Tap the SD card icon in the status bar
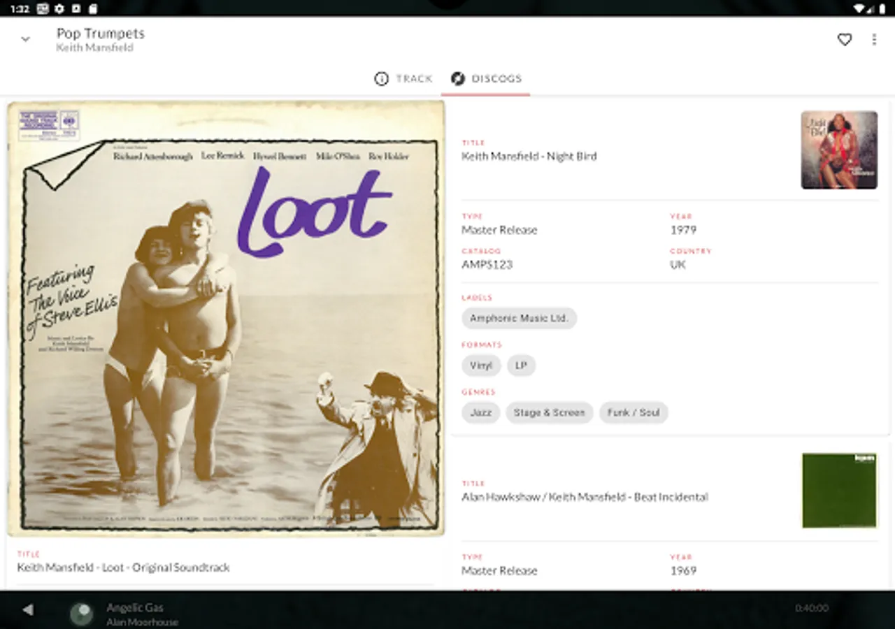The height and width of the screenshot is (629, 895). click(93, 8)
